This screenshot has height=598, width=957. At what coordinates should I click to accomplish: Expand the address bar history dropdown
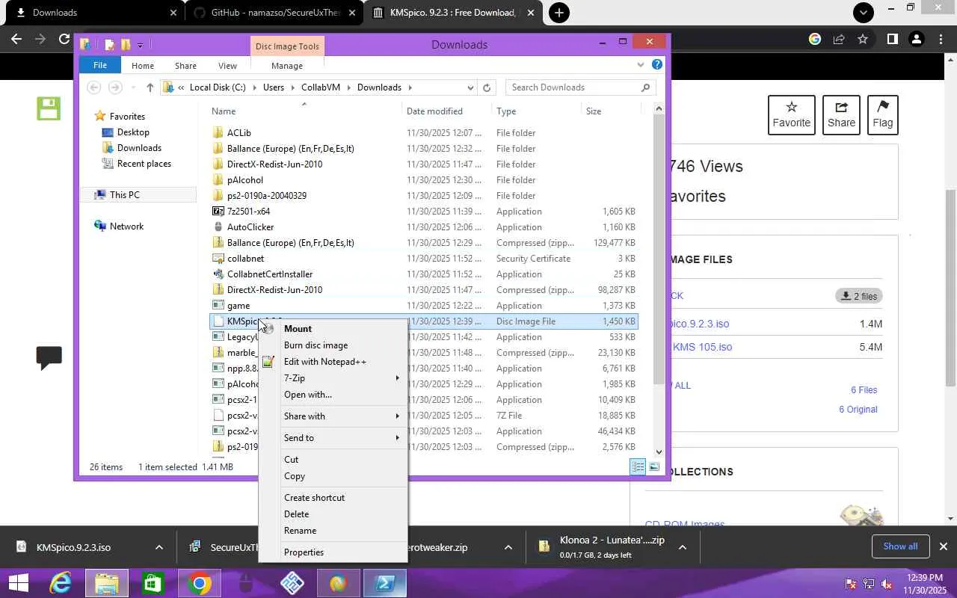point(470,87)
